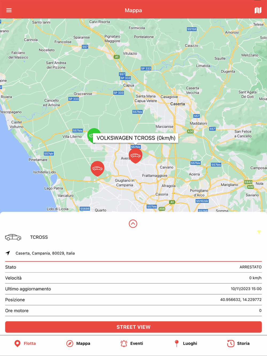
Task: Click the SS7qtr road shield near Pinetamare
Action: 49,153
